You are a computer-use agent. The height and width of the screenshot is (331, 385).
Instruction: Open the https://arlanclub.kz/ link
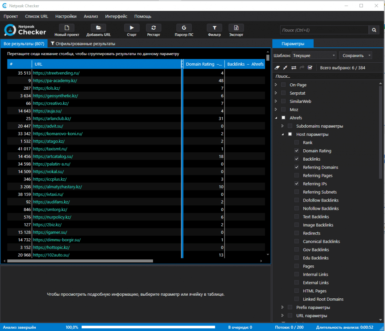(x=52, y=119)
